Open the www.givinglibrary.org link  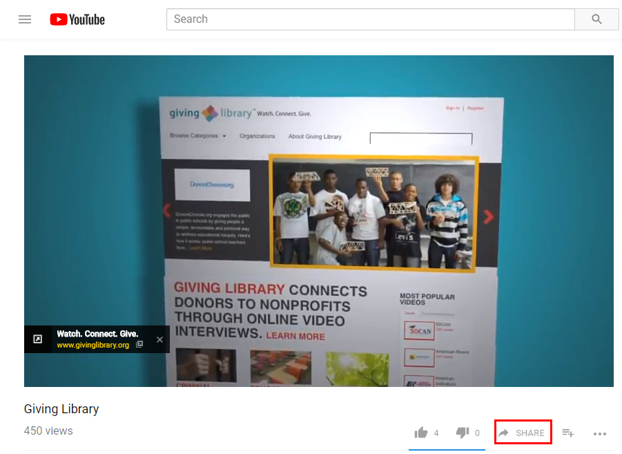93,345
